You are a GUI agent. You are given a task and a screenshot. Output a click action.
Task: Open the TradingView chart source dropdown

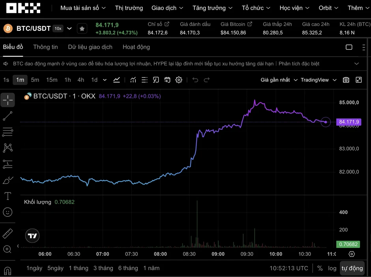(319, 80)
